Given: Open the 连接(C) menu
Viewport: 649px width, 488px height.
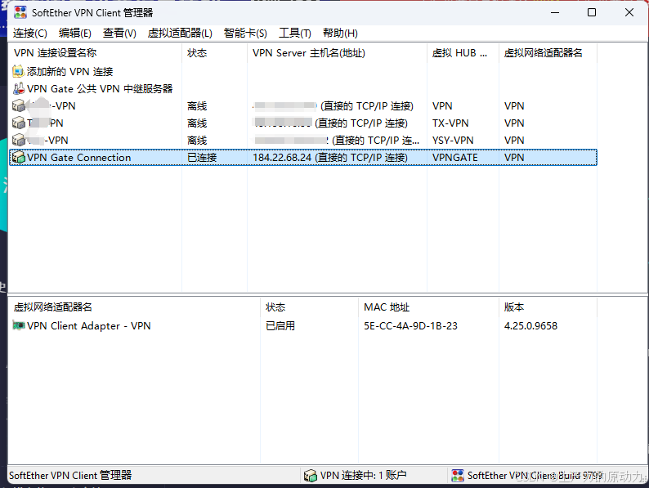Looking at the screenshot, I should coord(29,34).
